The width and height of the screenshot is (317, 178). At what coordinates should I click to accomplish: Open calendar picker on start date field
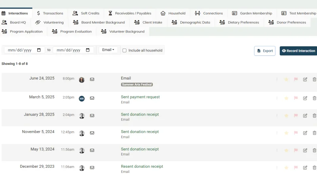pyautogui.click(x=39, y=50)
